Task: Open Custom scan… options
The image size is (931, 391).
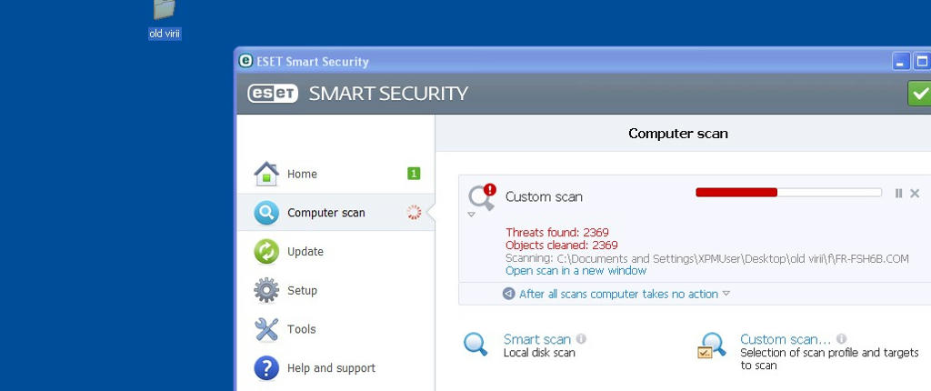Action: (x=786, y=339)
